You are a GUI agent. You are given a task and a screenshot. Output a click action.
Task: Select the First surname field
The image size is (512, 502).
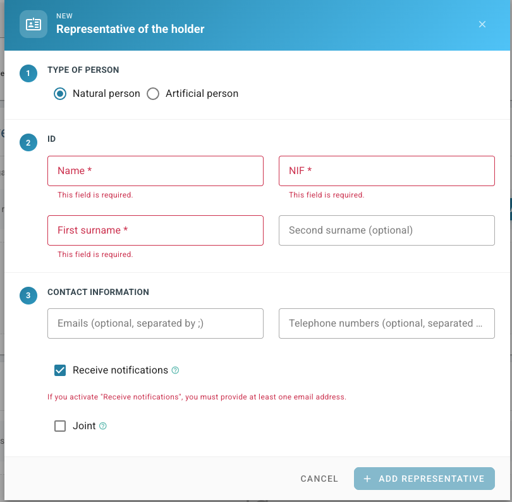pos(155,230)
